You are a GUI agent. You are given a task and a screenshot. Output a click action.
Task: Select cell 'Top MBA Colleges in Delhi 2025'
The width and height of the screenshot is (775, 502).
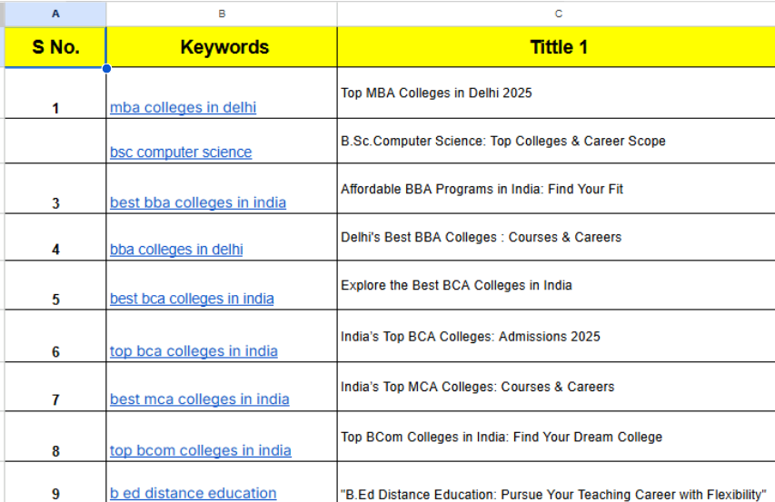tap(556, 93)
